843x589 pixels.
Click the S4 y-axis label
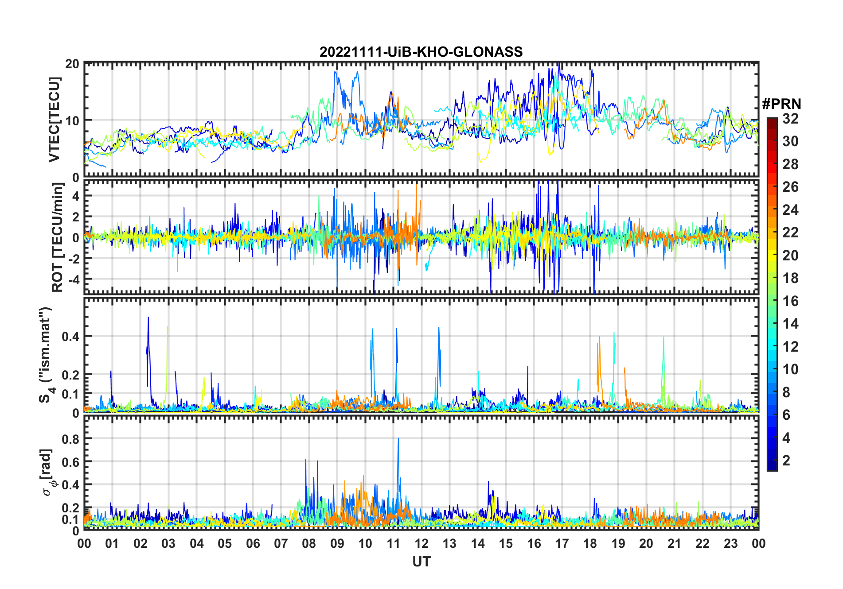[45, 355]
